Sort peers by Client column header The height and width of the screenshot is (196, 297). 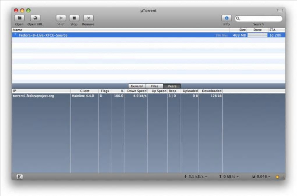(85, 91)
